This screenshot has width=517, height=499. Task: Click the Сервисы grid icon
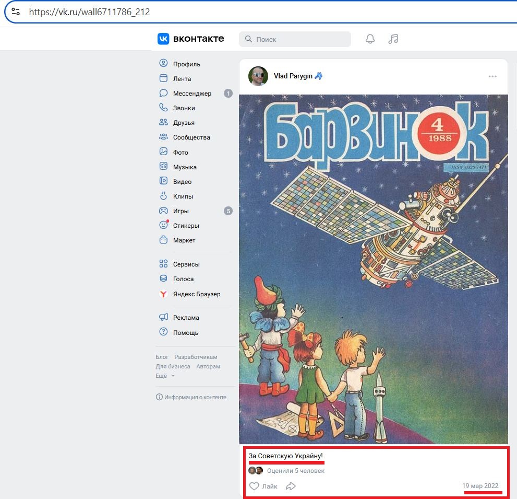coord(163,263)
